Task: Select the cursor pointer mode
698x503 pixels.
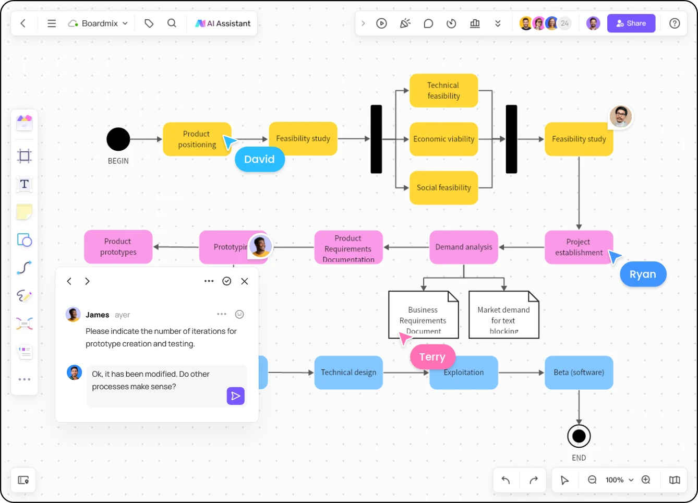Action: point(564,480)
